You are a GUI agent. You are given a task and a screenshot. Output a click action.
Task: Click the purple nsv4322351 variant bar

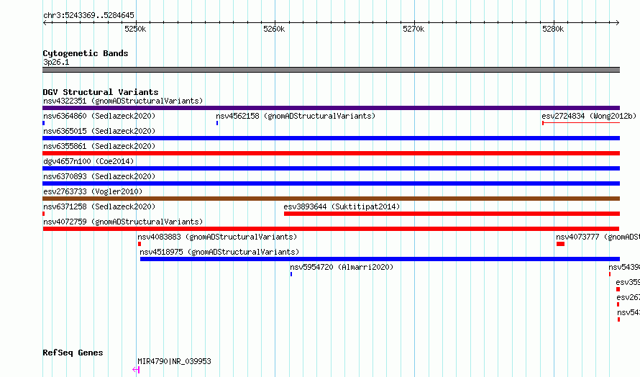point(331,108)
